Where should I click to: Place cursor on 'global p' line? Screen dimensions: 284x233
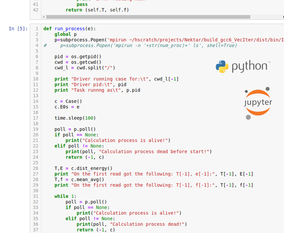pyautogui.click(x=66, y=34)
